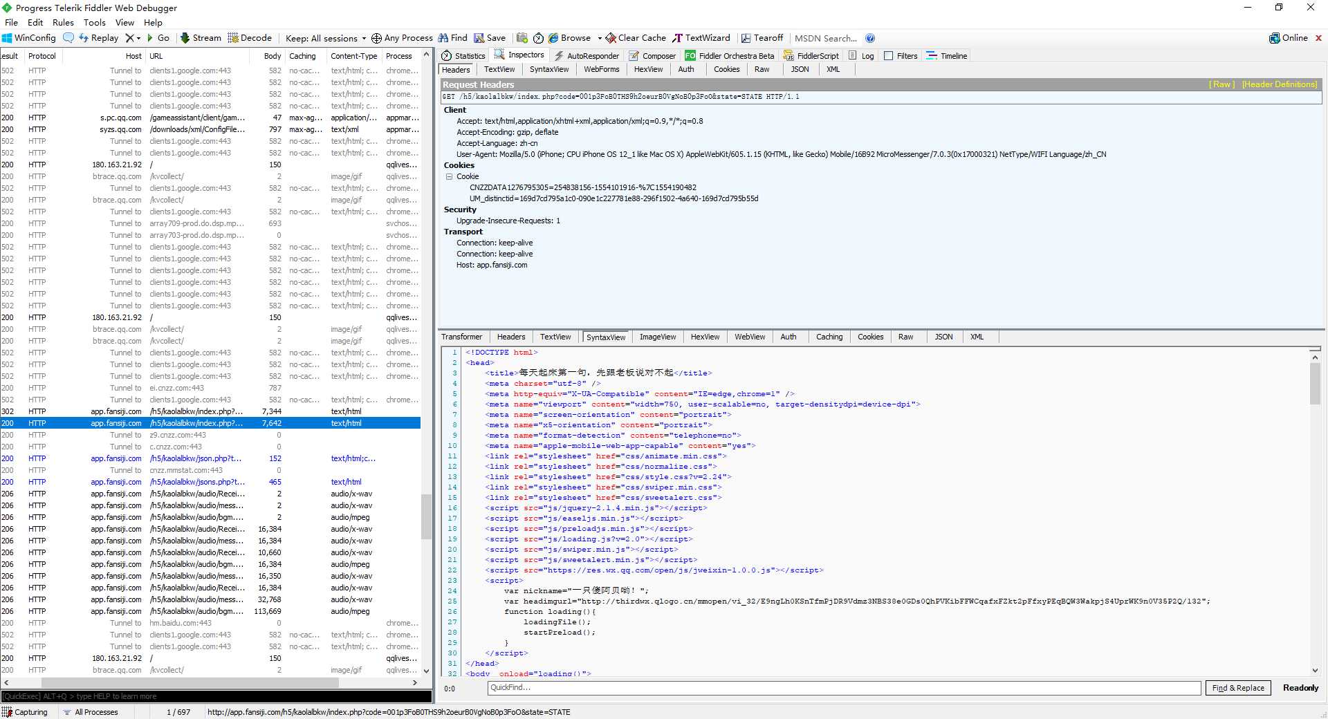Click the comment speech-bubble toolbar icon
The width and height of the screenshot is (1328, 719).
click(68, 38)
